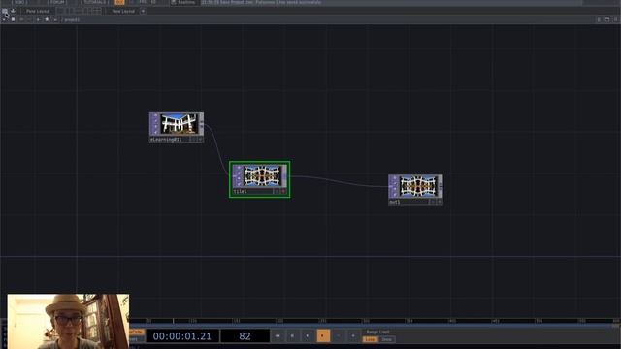Open the FORUM link in top bar
The height and width of the screenshot is (349, 621).
(x=57, y=2)
